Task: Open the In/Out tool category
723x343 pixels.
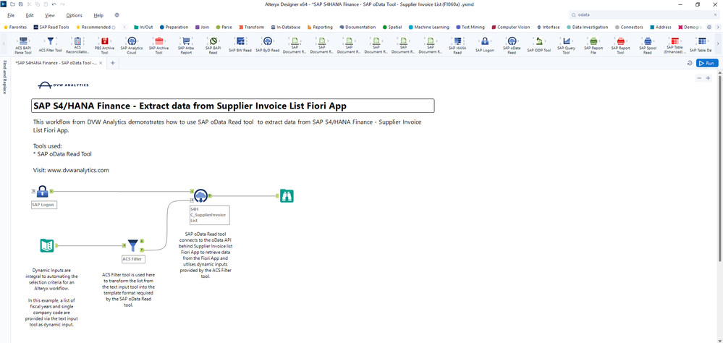Action: (x=143, y=27)
